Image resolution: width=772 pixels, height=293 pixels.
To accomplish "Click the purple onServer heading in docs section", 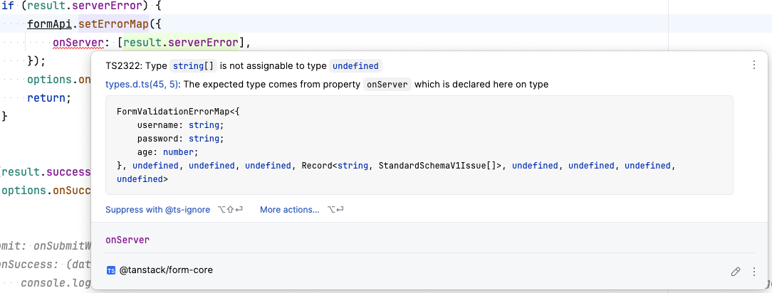I will coord(127,240).
